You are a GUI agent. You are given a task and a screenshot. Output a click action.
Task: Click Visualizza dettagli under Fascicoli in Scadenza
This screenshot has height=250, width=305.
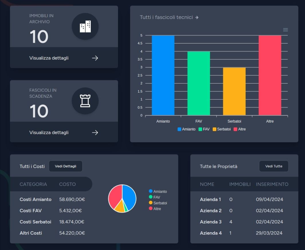pos(49,132)
